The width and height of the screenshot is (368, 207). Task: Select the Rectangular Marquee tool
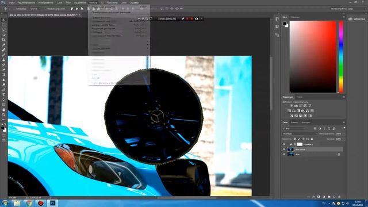click(3, 25)
